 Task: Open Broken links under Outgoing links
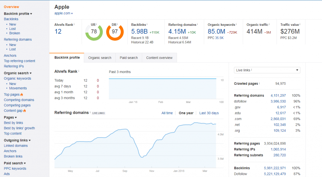pos(13,157)
